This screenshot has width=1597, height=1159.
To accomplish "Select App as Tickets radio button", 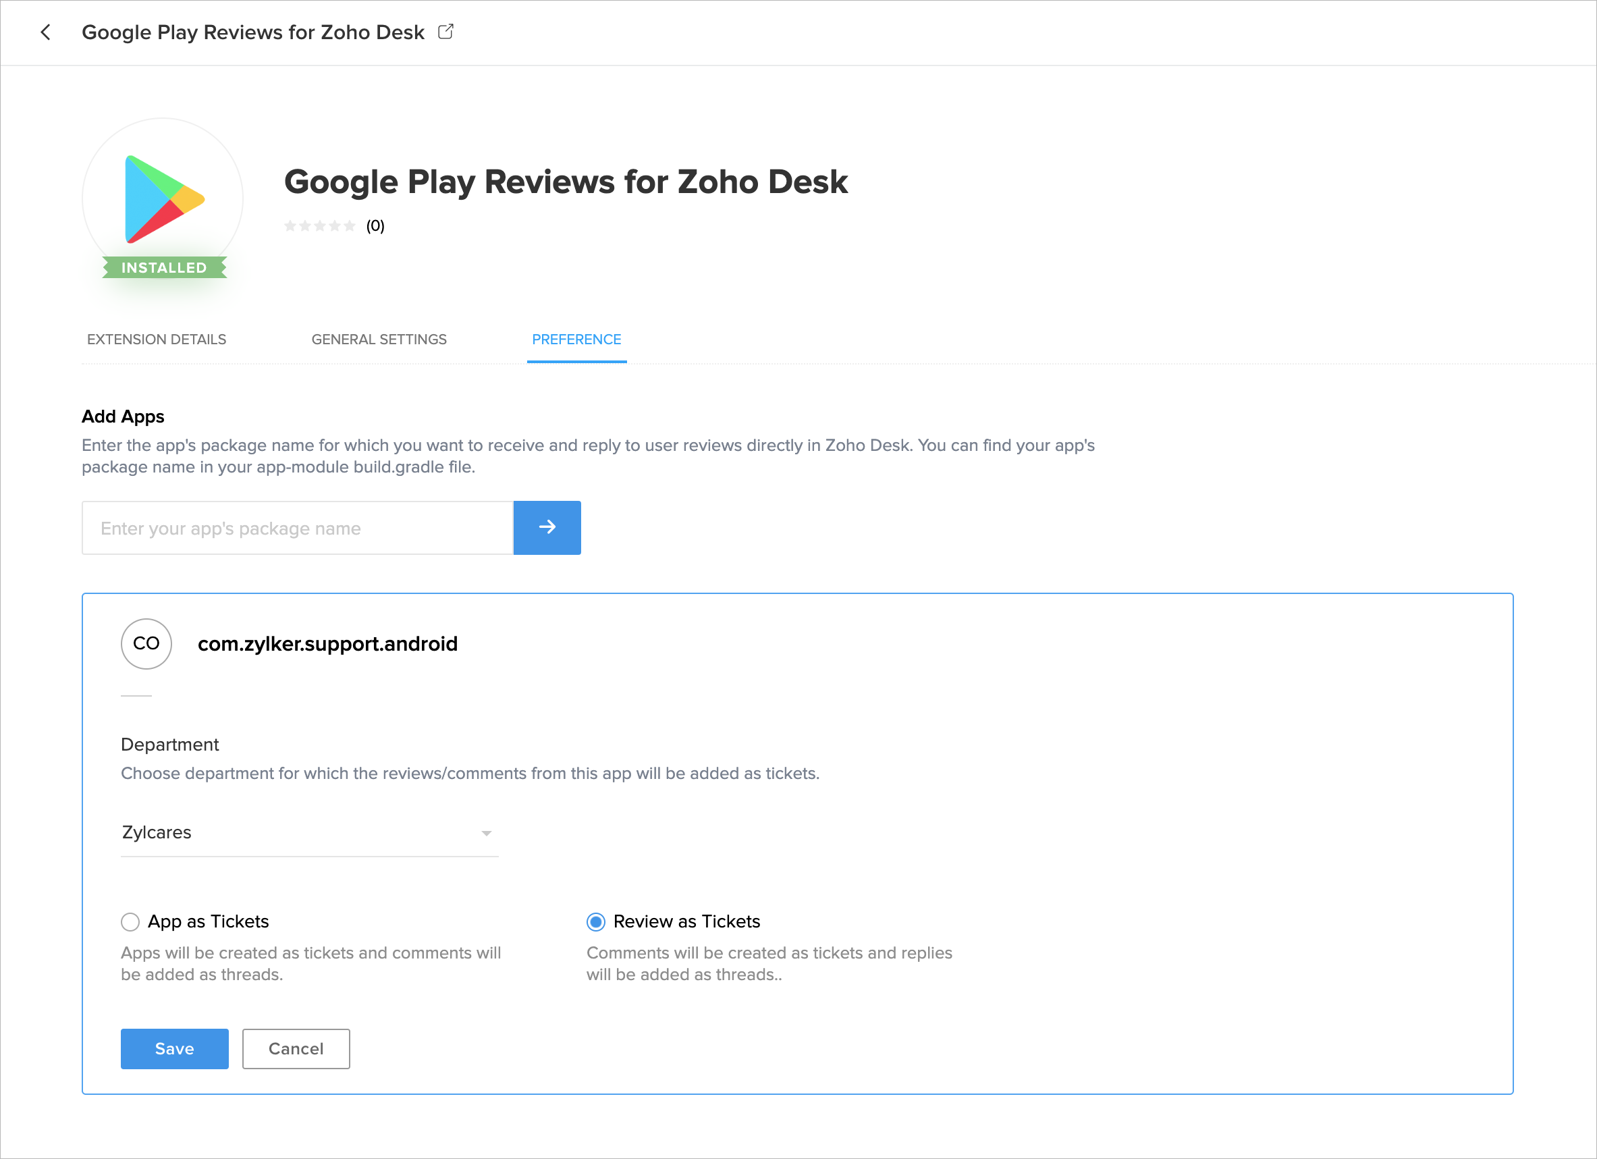I will tap(130, 921).
